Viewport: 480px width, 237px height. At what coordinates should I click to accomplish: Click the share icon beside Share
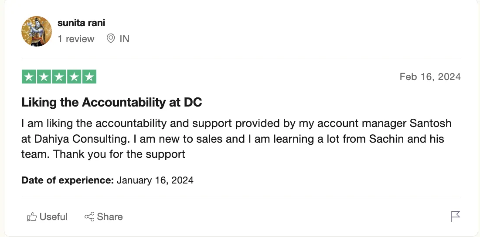pos(89,217)
